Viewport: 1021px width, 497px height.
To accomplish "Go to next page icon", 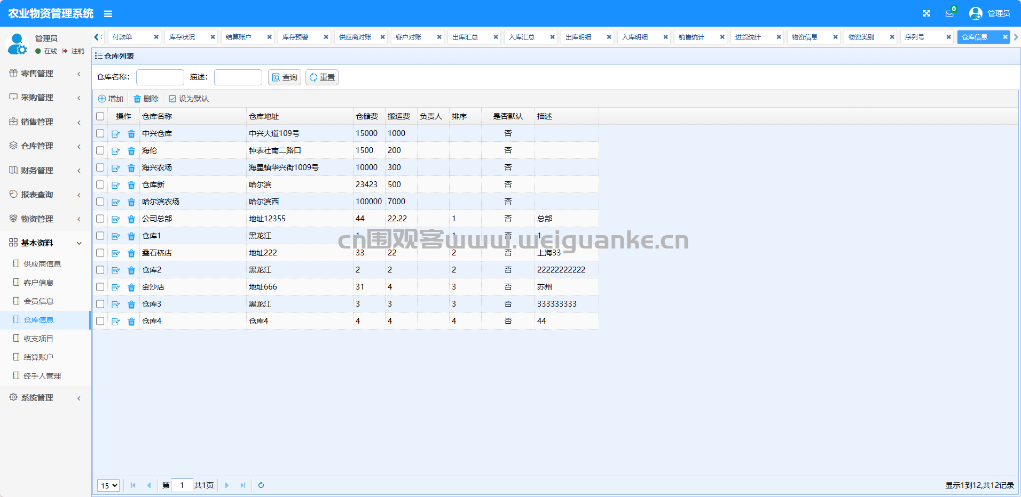I will tap(227, 485).
